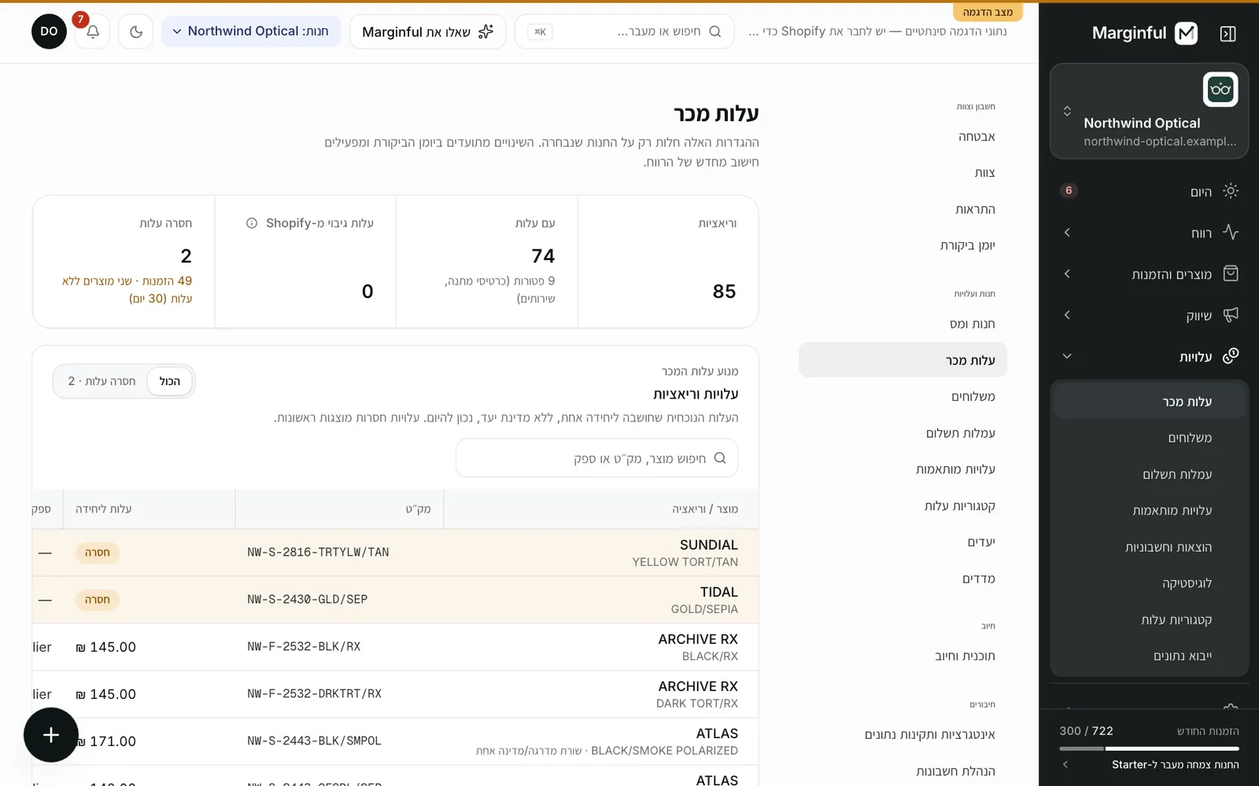Image resolution: width=1259 pixels, height=786 pixels.
Task: Open קטגוריות עלות in the settings list
Action: (903, 505)
